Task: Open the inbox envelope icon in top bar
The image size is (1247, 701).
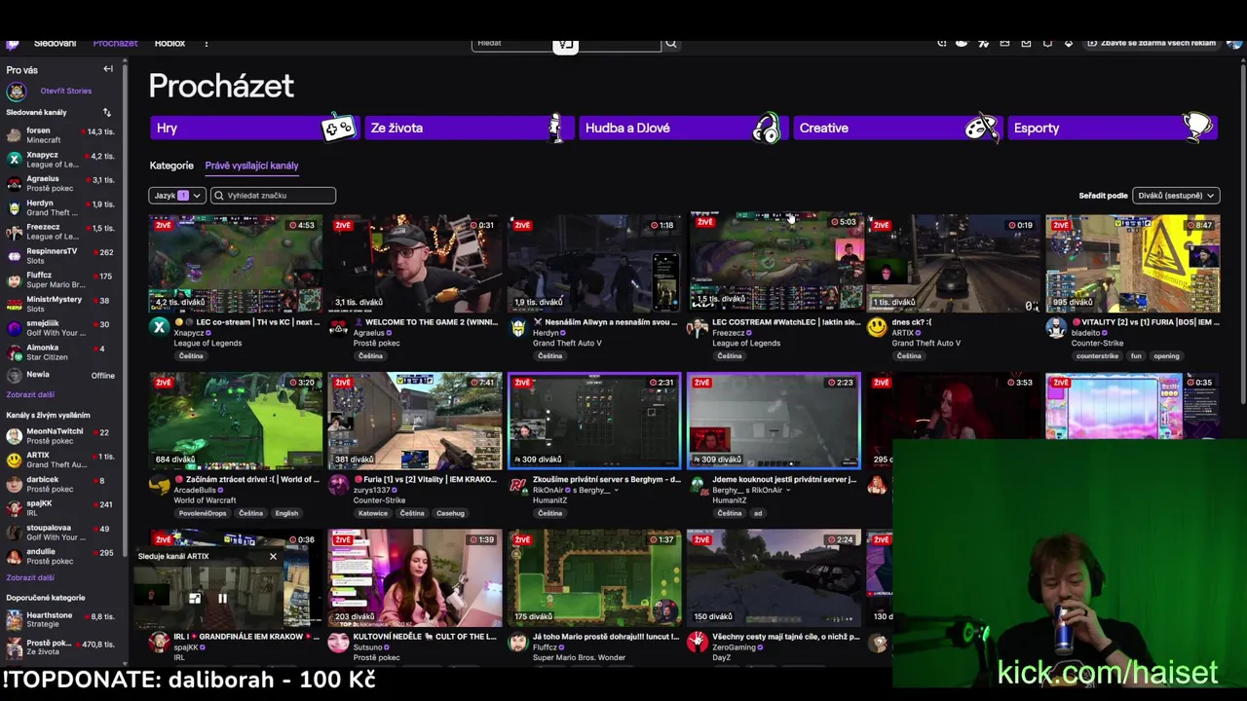Action: coord(1026,43)
